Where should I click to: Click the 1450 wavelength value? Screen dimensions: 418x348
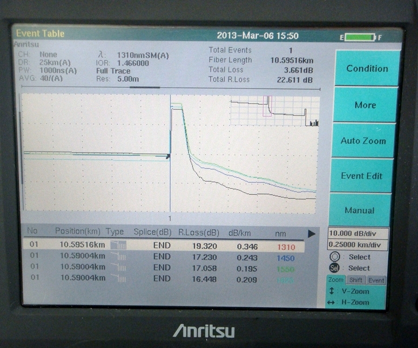point(286,258)
